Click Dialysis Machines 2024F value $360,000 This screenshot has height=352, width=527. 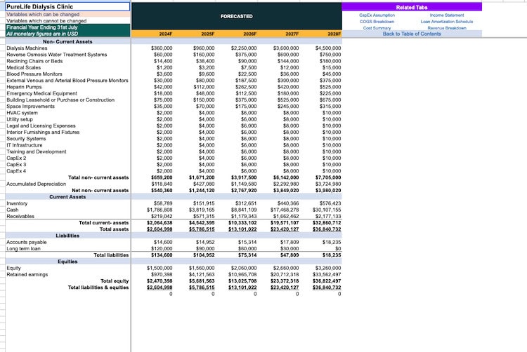162,48
